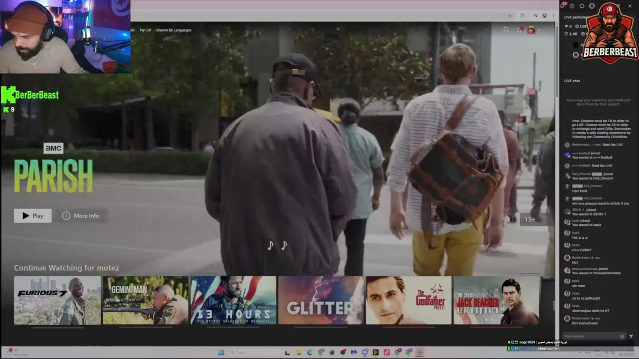This screenshot has width=639, height=359.
Task: Open emoji picker in comment box
Action: (x=622, y=337)
